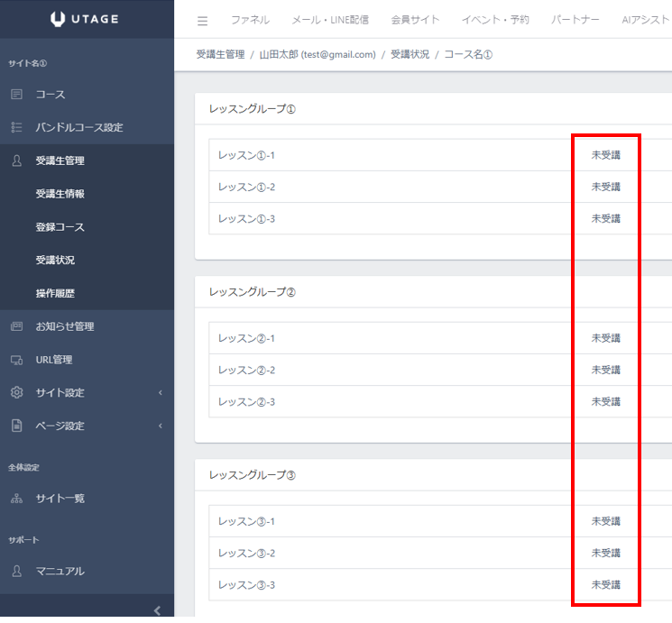Go to イベント・予約 menu

pyautogui.click(x=495, y=20)
